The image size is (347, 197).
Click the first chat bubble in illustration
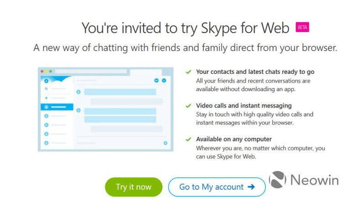(120, 92)
